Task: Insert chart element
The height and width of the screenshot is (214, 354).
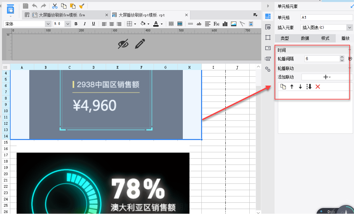Action: tap(225, 24)
